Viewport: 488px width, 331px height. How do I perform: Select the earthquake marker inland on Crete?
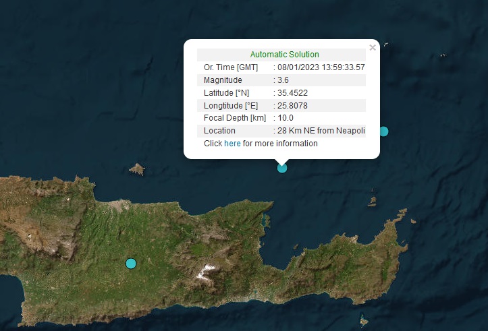click(131, 264)
